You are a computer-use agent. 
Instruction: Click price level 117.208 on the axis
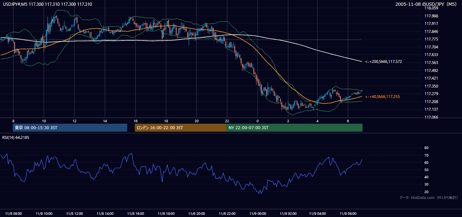click(431, 102)
